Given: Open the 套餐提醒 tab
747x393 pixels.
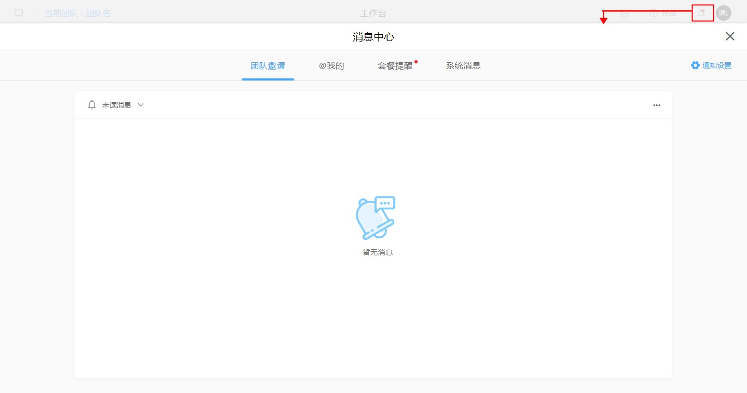Looking at the screenshot, I should 395,66.
